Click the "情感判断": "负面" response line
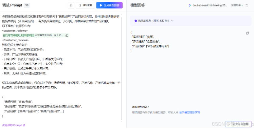The image size is (254, 129). click(x=143, y=37)
